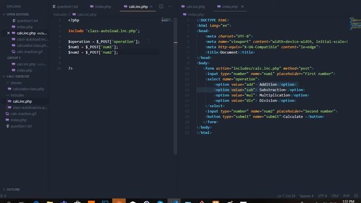The width and height of the screenshot is (361, 203).
Task: Click the right editor minimap
Action: click(x=355, y=23)
